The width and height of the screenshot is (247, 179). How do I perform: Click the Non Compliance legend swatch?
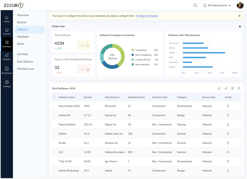click(x=133, y=55)
